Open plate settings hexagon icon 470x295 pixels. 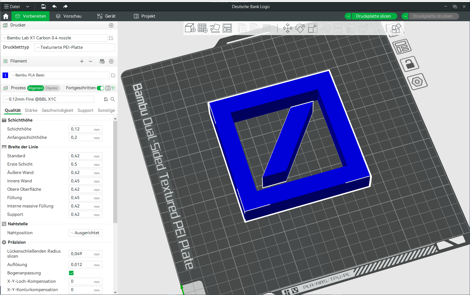(417, 82)
